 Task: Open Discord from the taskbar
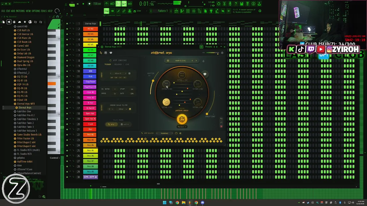click(202, 203)
